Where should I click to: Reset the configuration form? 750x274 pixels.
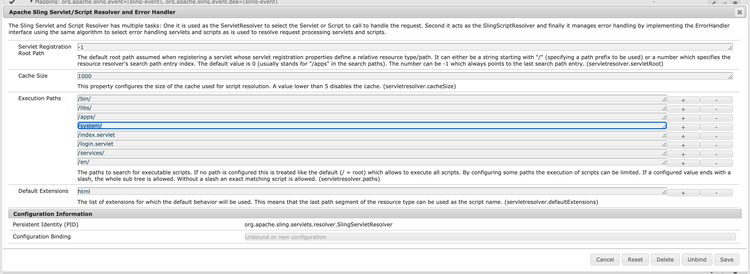pos(635,259)
